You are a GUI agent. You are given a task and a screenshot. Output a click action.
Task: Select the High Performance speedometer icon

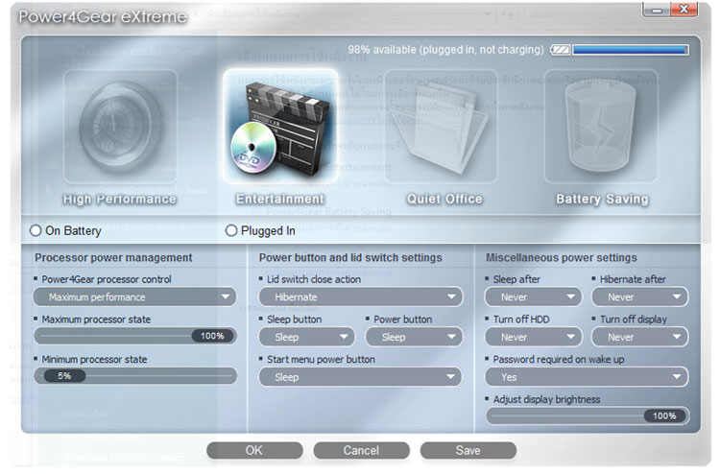point(120,127)
